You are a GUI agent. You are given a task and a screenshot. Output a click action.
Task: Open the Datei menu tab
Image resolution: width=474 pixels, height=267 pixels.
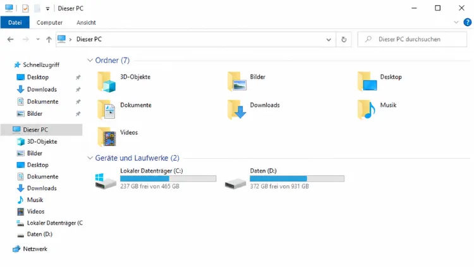coord(15,22)
